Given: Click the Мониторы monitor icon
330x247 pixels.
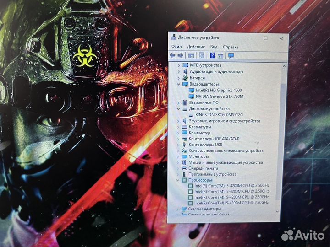Looking at the screenshot, I should 184,156.
